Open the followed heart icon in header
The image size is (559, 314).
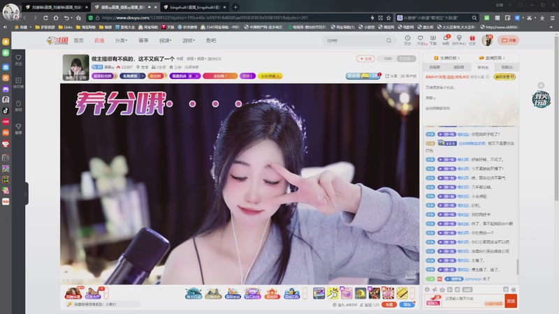tap(421, 40)
